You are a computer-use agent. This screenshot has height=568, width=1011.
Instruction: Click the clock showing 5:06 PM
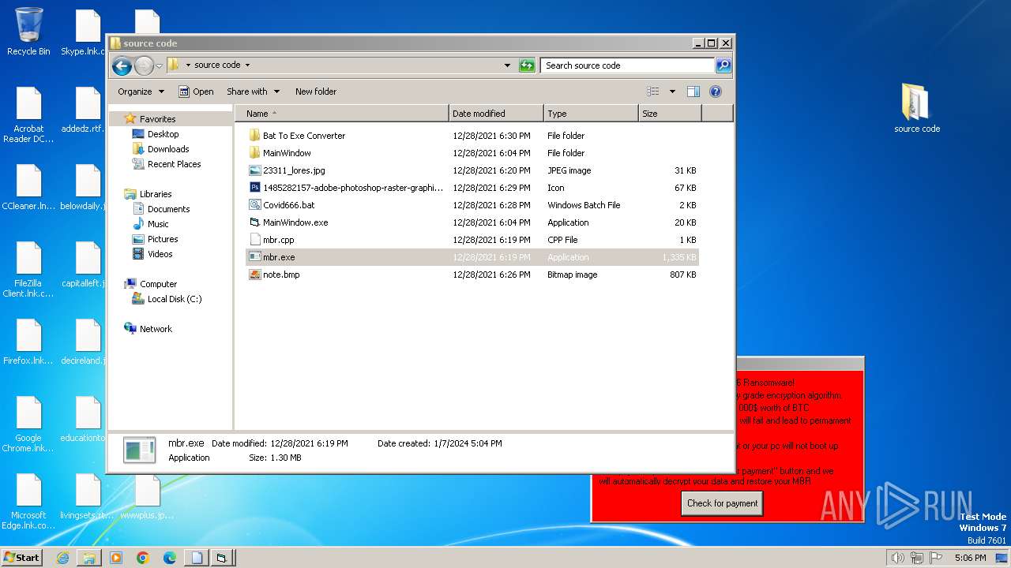pos(970,558)
